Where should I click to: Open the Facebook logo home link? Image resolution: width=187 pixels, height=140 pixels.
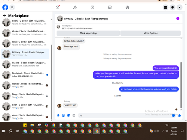pyautogui.click(x=5, y=7)
